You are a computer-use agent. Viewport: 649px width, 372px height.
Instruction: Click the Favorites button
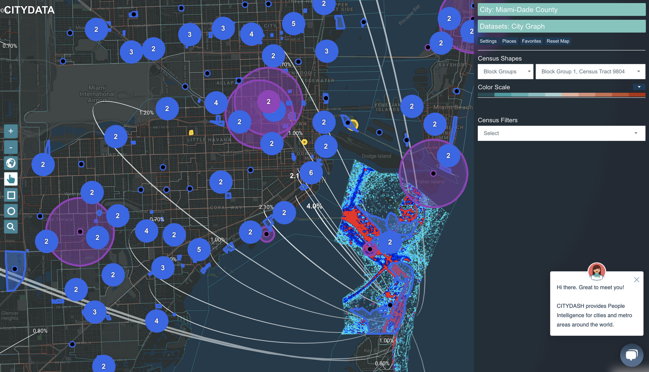point(531,41)
